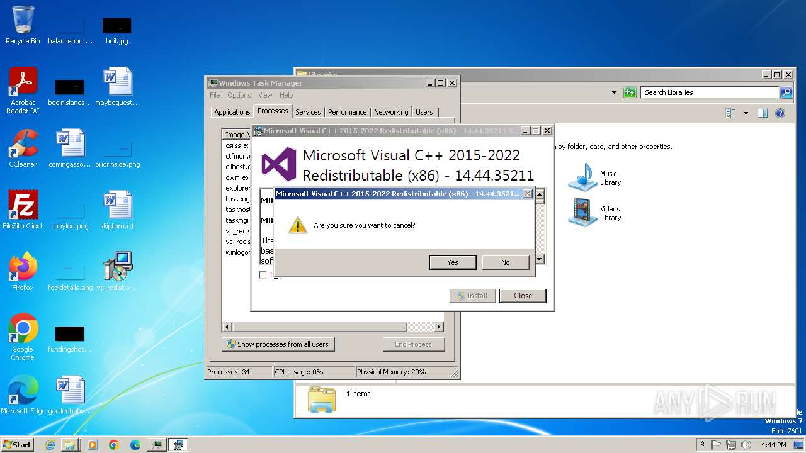Select the maybeguest Word document on desktop
Image resolution: width=806 pixels, height=453 pixels.
[x=117, y=87]
